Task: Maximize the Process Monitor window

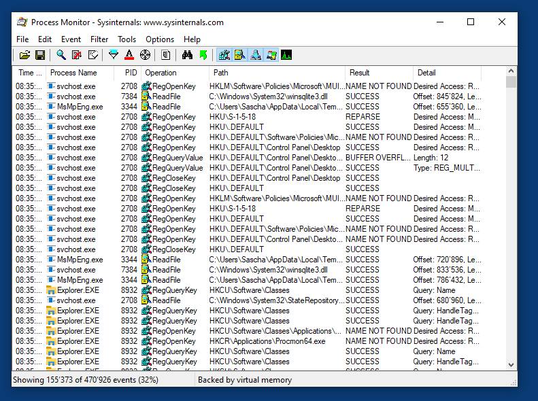Action: coord(471,22)
